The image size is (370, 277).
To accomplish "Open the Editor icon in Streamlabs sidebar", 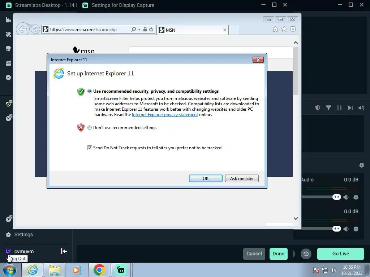I will [x=8, y=20].
